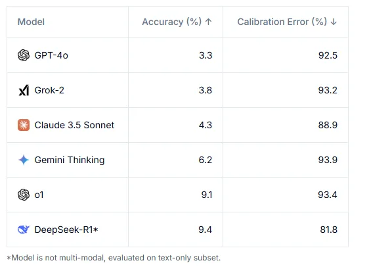Click the down arrow next to Calibration Error (%)

334,22
